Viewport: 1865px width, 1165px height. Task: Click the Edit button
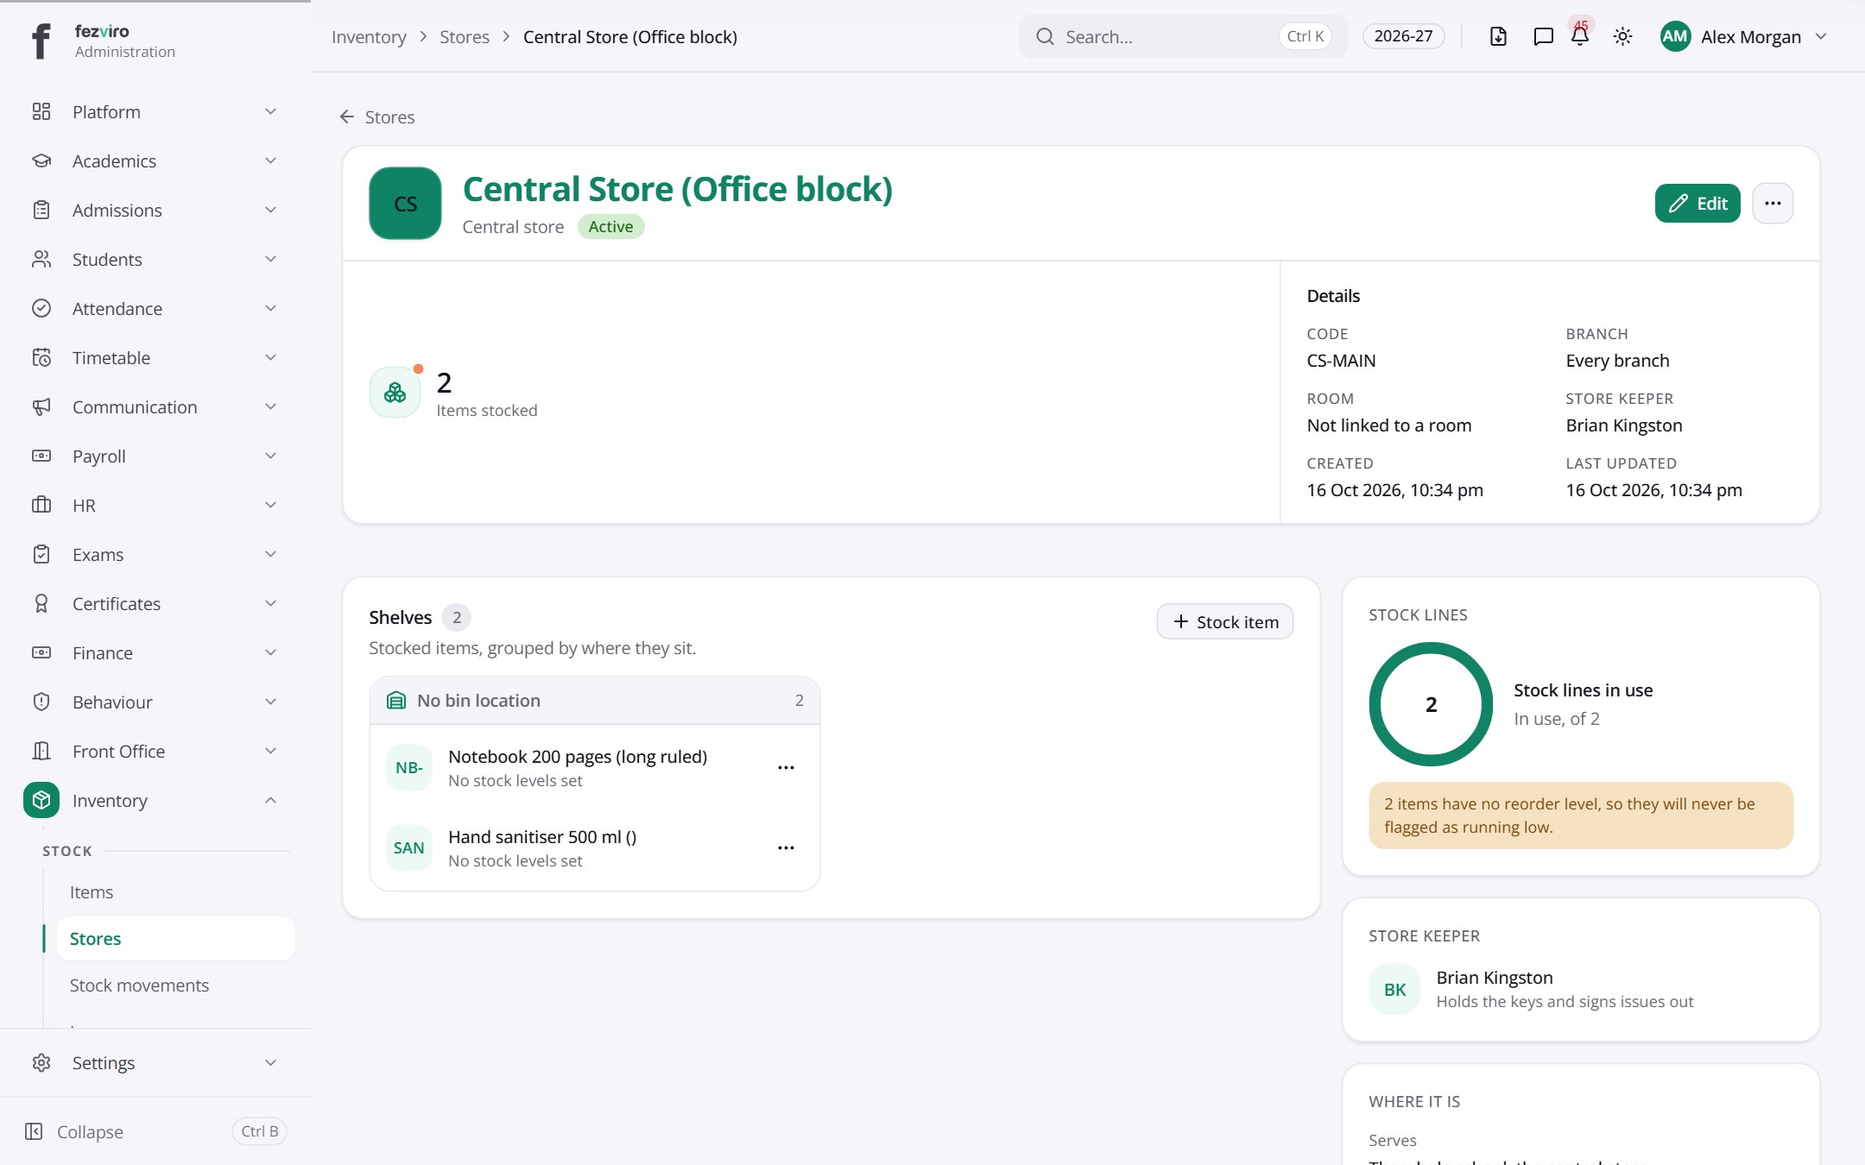coord(1697,203)
